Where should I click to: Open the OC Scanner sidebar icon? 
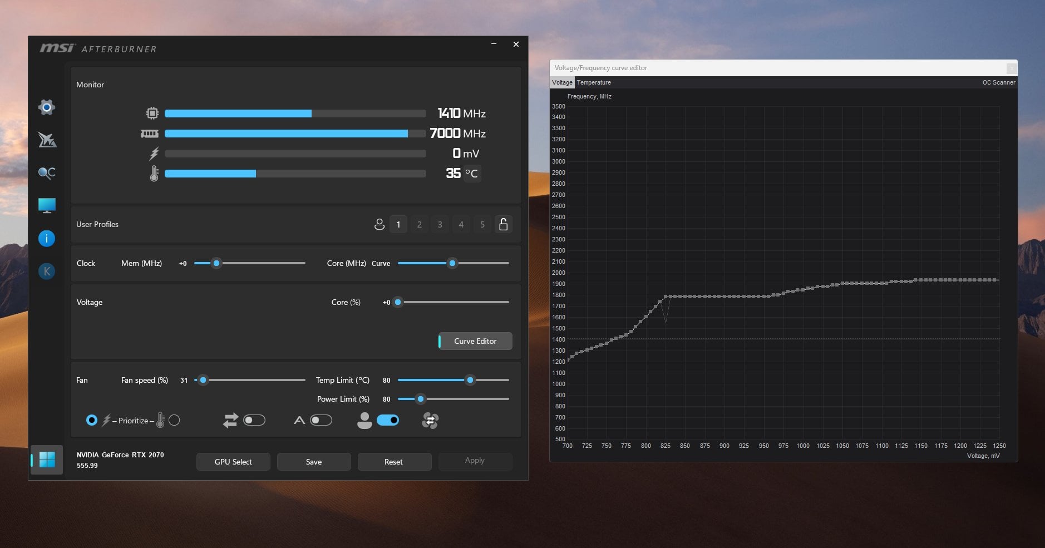(47, 173)
